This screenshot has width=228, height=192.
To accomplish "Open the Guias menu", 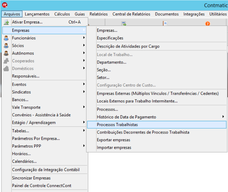I will click(x=80, y=14).
